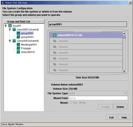Open the File System Type dropdown
The height and width of the screenshot is (127, 133).
pyautogui.click(x=98, y=93)
